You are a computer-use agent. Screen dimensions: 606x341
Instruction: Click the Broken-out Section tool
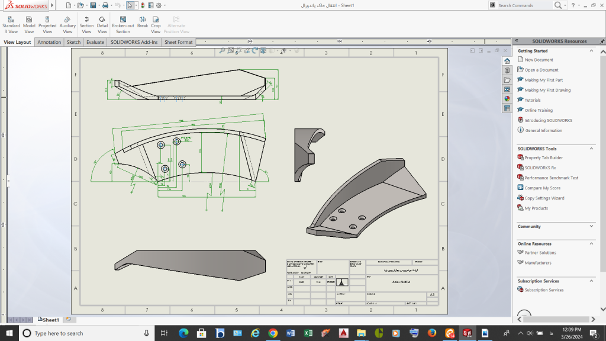coord(123,25)
